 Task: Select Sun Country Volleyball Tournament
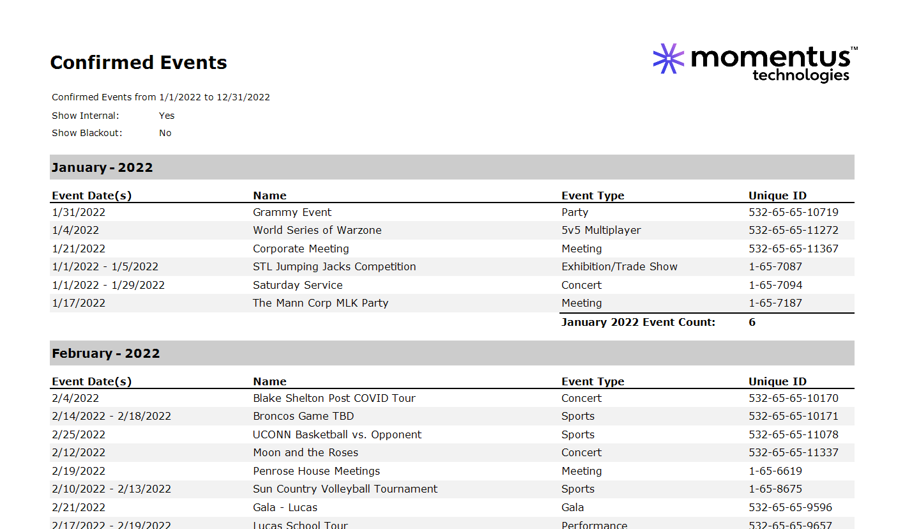click(346, 489)
